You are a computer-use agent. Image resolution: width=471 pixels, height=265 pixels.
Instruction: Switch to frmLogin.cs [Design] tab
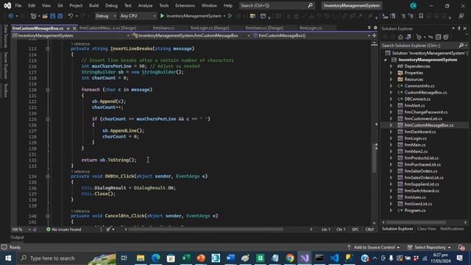(210, 28)
